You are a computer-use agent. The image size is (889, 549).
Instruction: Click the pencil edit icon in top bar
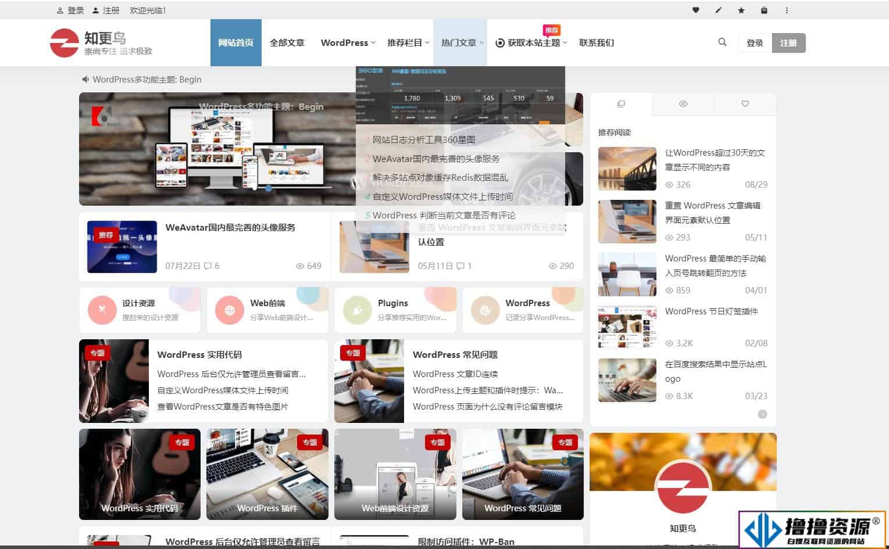coord(719,10)
